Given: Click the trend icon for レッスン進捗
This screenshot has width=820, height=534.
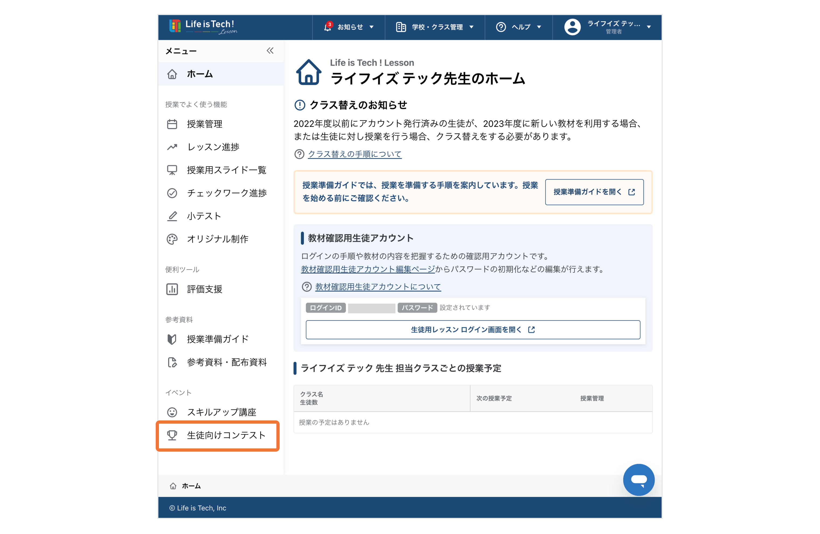Looking at the screenshot, I should pos(172,147).
